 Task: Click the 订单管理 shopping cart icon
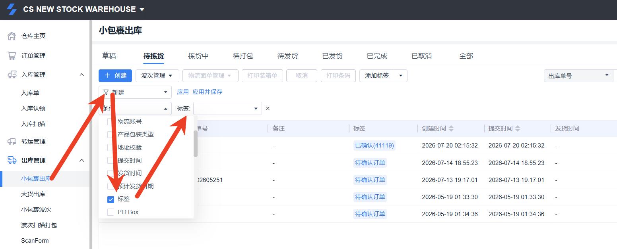coord(12,56)
